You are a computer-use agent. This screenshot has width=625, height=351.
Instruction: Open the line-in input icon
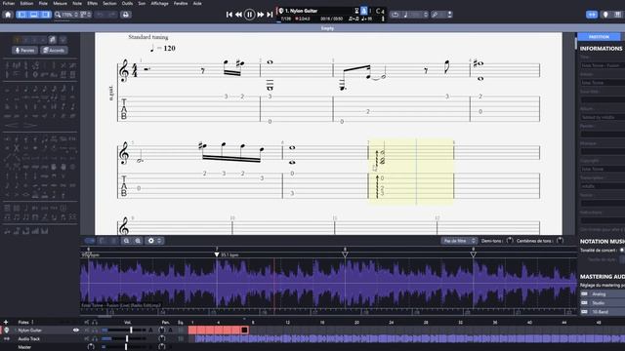coord(449,15)
